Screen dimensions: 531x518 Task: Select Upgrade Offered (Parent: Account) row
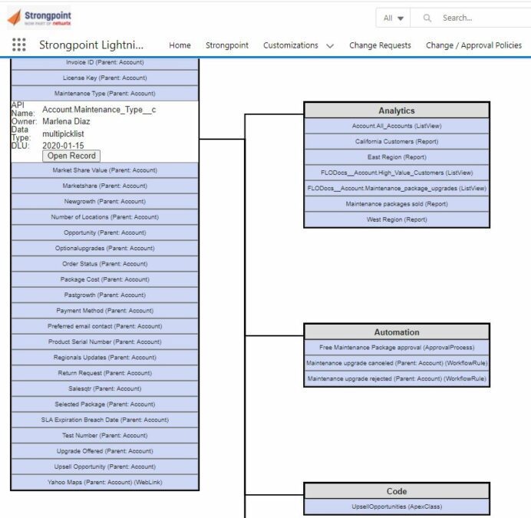pos(105,450)
